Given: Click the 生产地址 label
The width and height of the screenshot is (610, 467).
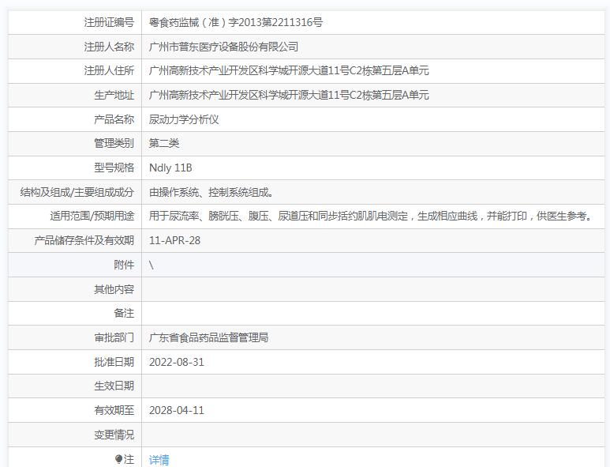Looking at the screenshot, I should [114, 95].
